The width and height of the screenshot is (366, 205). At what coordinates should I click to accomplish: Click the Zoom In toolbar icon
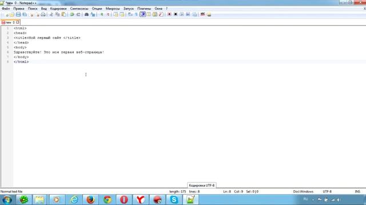102,14
